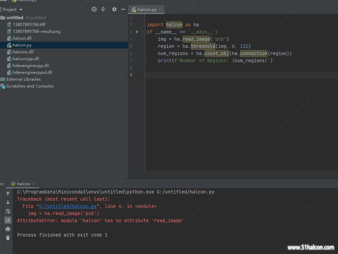
Task: Hide the Project panel with minus icon
Action: point(123,9)
